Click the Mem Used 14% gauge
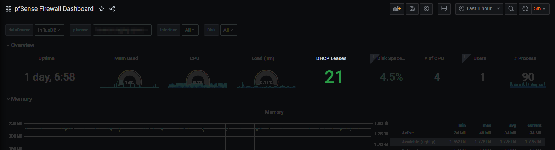This screenshot has width=555, height=150. pos(129,79)
